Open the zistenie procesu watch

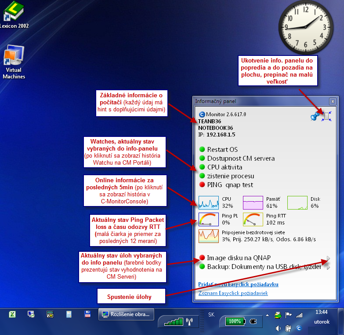click(x=231, y=176)
